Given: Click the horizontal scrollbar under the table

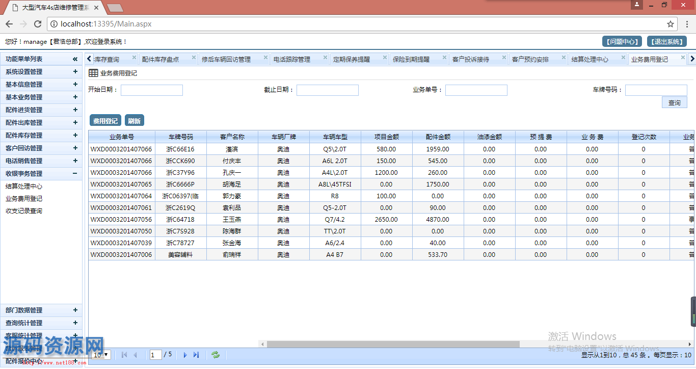Looking at the screenshot, I should pos(392,344).
